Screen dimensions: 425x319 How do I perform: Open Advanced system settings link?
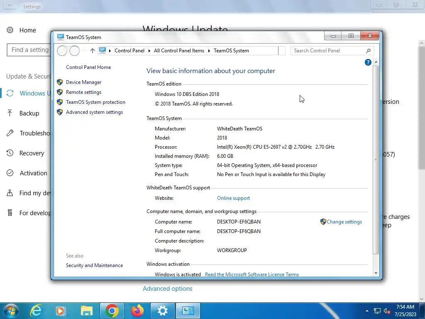[94, 112]
